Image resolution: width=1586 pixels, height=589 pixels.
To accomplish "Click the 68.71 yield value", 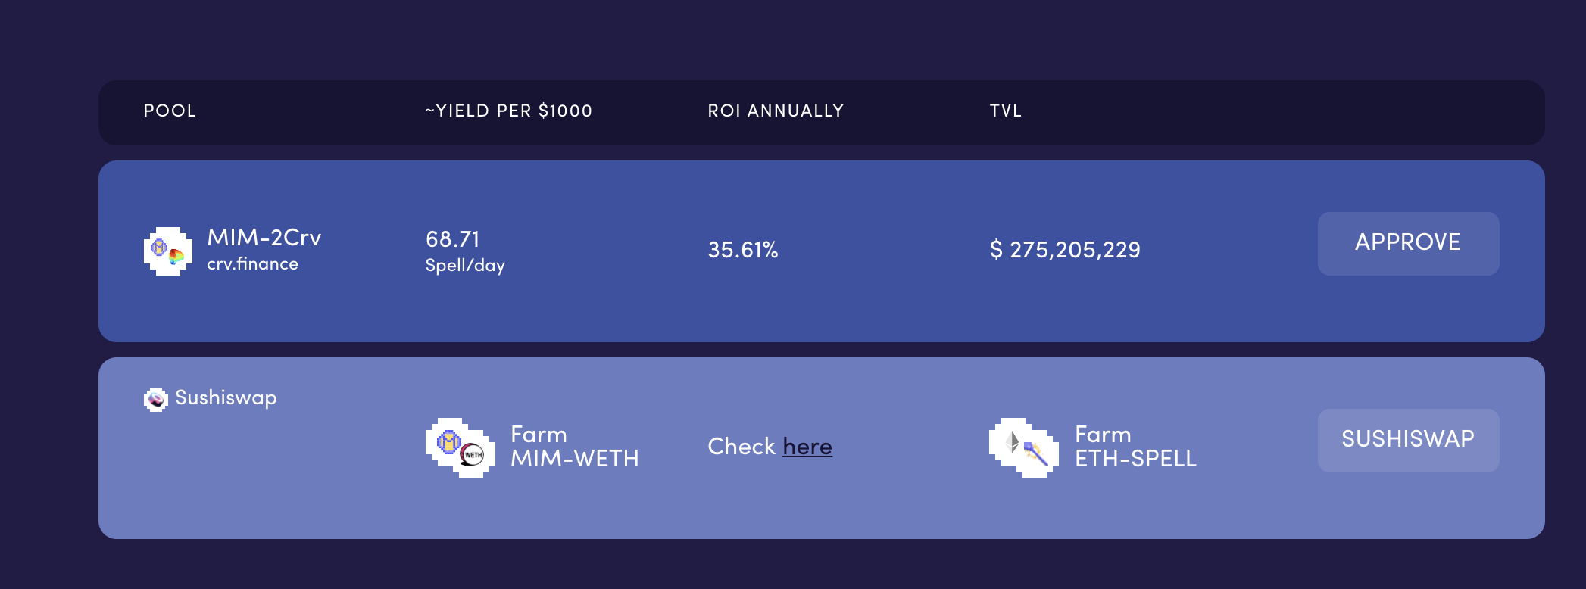I will coord(453,239).
